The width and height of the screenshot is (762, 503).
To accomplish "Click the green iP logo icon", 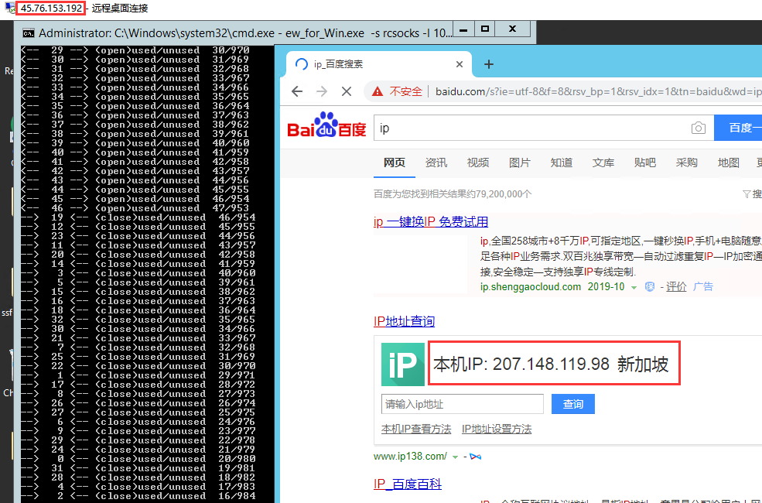I will point(402,363).
